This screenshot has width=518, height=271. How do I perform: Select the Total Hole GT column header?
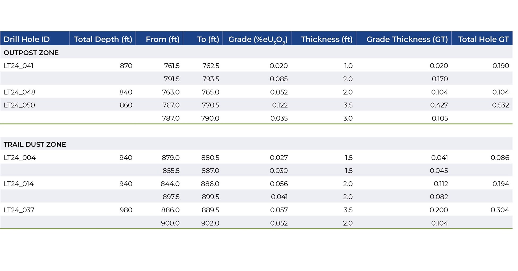click(x=483, y=39)
